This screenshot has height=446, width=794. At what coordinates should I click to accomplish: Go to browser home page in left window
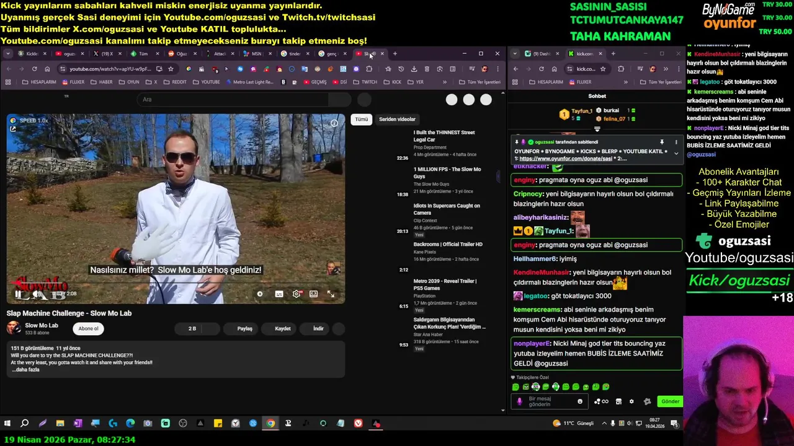[x=47, y=69]
